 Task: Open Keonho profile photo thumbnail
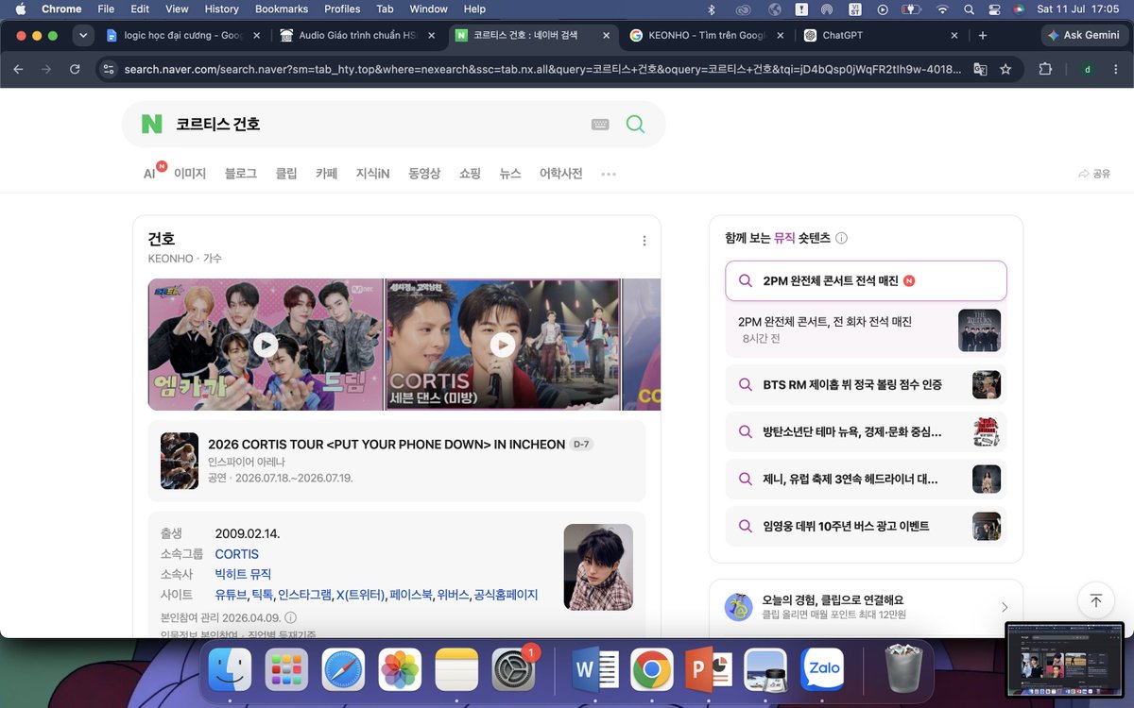[598, 566]
